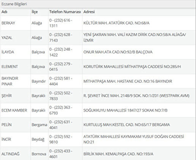
Task: Click BERKAY pharmacy phone number
Action: 61,23
